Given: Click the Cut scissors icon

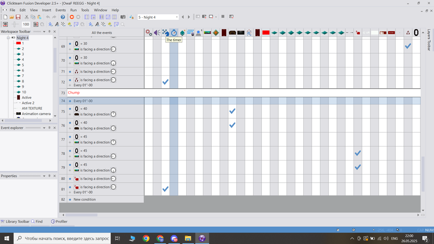Looking at the screenshot, I should 27,17.
